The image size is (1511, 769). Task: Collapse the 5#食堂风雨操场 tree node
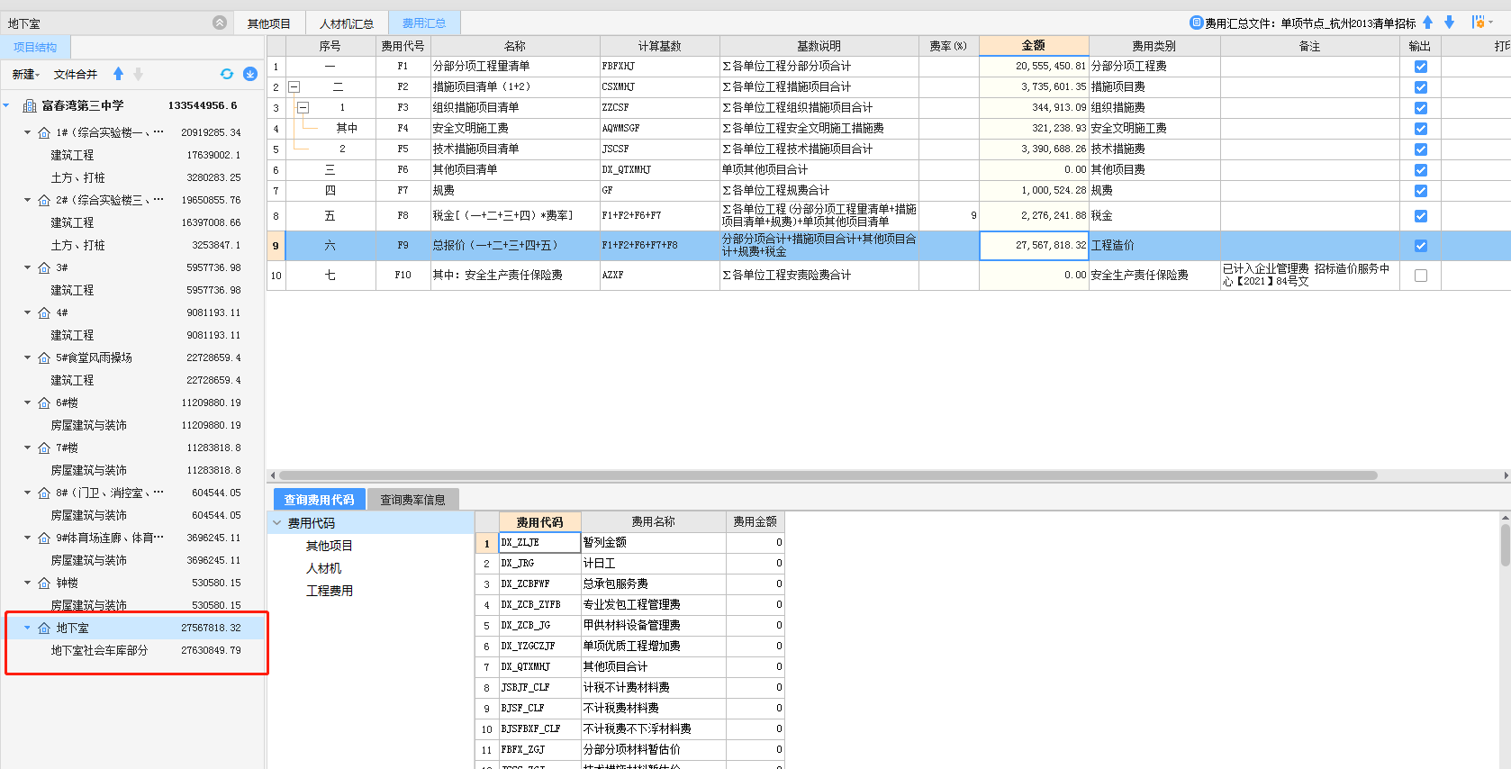pyautogui.click(x=27, y=357)
